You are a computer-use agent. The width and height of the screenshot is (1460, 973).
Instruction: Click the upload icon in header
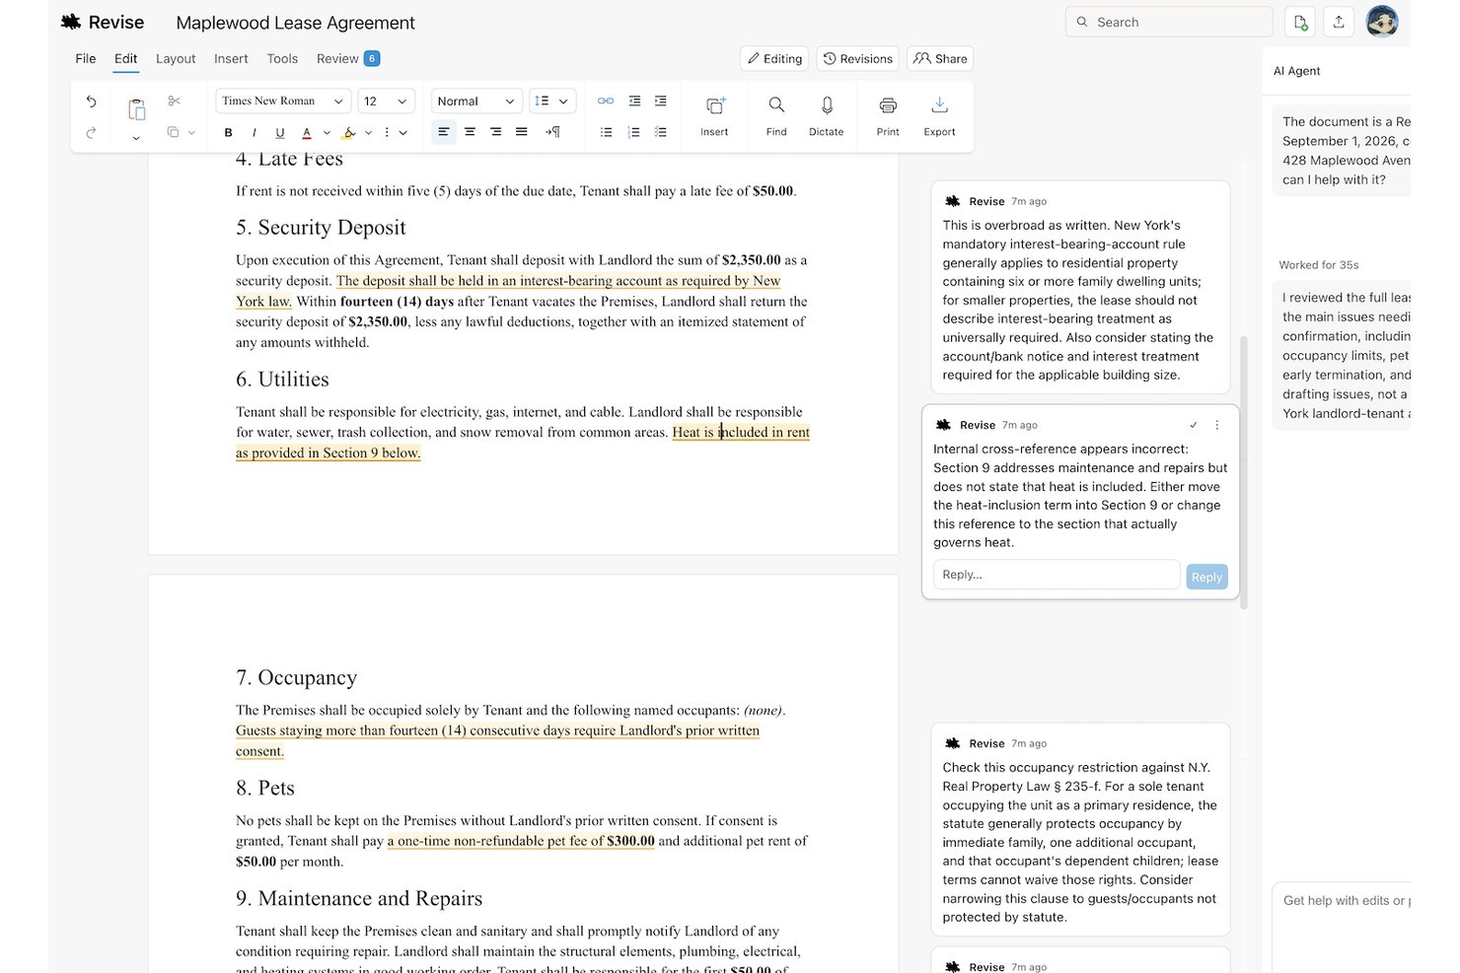pos(1339,22)
